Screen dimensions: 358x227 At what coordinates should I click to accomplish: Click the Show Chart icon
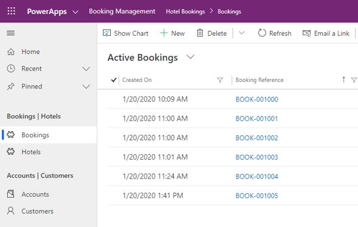coord(107,33)
